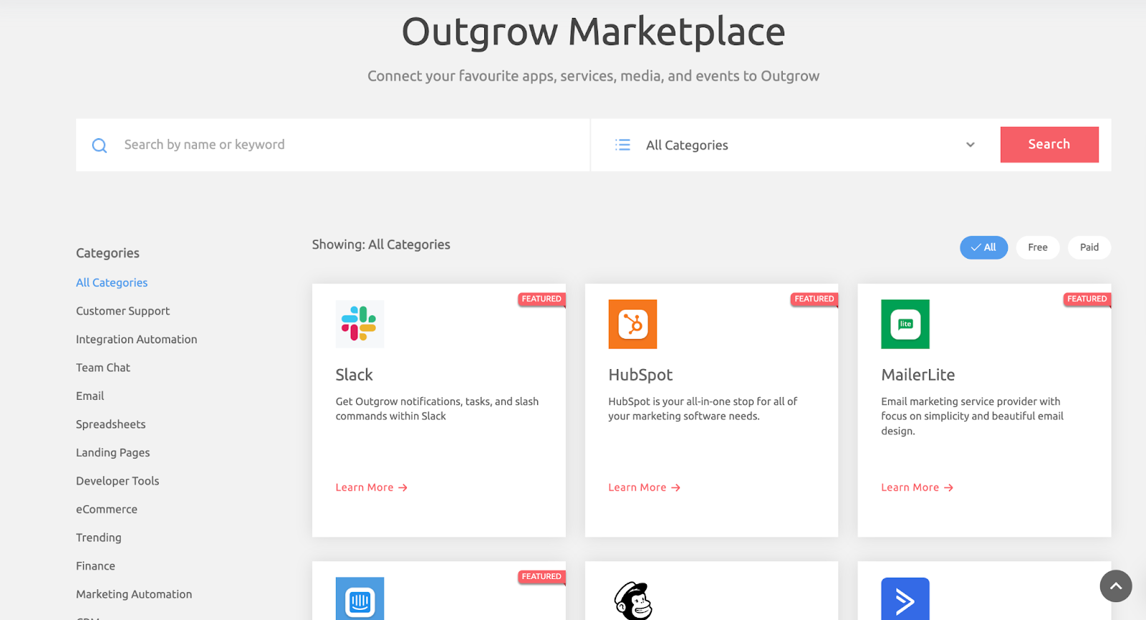Select Customer Support category in sidebar
Screen dimensions: 1146x620
point(123,311)
